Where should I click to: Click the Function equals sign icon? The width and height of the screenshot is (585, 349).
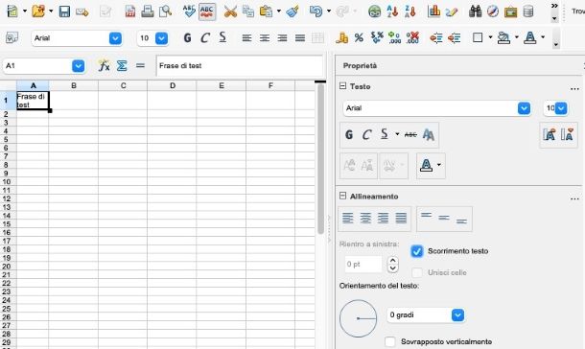click(x=140, y=65)
